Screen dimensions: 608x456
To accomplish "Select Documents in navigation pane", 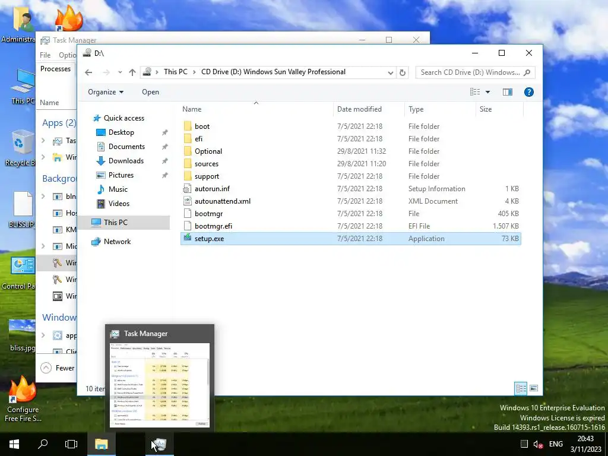I will pos(126,147).
